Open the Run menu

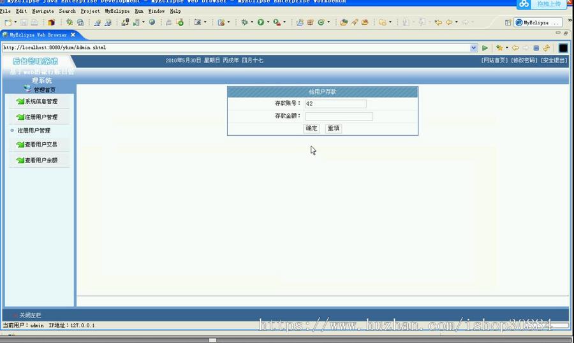tap(139, 11)
